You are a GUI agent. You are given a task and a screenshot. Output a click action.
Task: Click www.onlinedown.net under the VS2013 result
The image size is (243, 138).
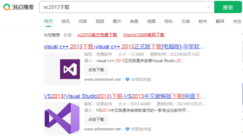click(x=102, y=129)
